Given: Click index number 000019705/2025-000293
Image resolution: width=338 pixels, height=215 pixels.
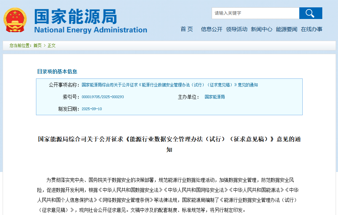Looking at the screenshot, I should tap(103, 97).
